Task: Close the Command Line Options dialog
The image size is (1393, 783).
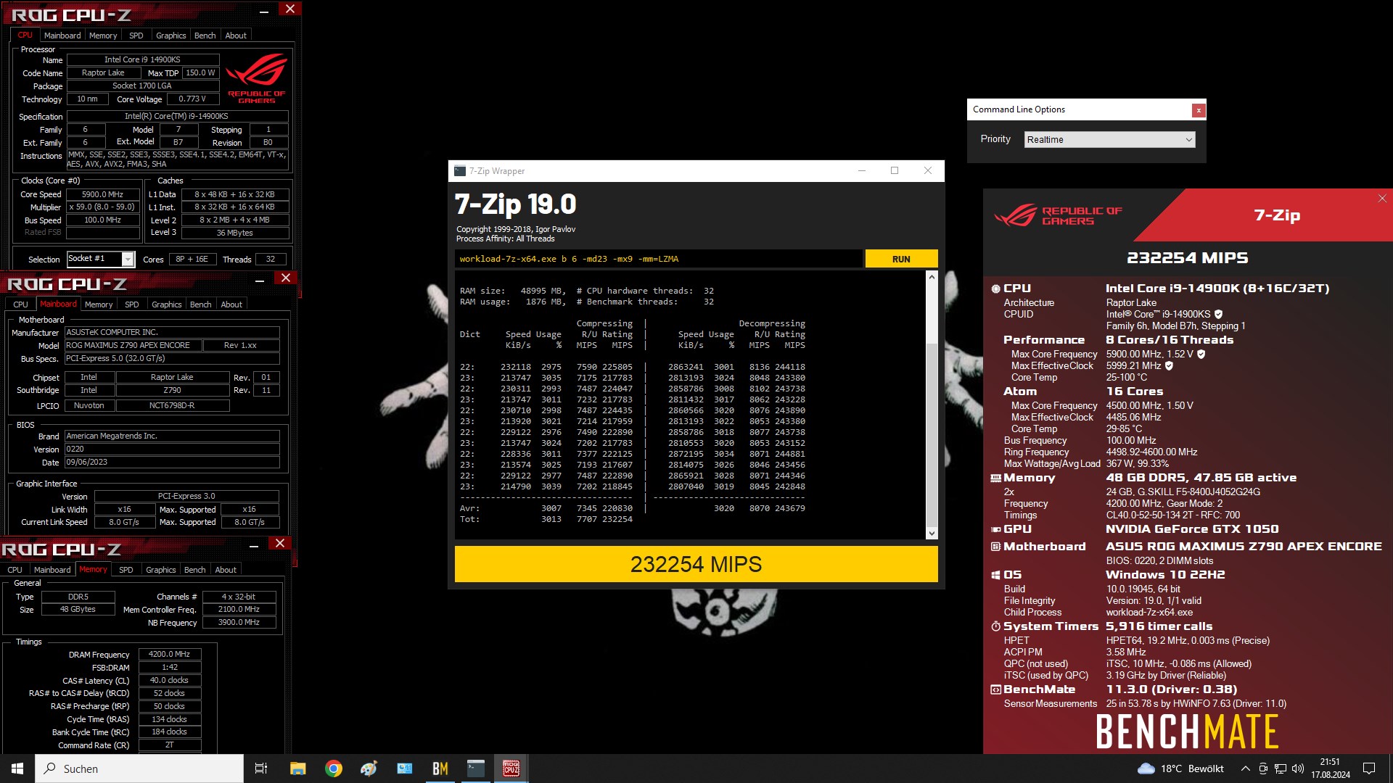Action: point(1199,110)
